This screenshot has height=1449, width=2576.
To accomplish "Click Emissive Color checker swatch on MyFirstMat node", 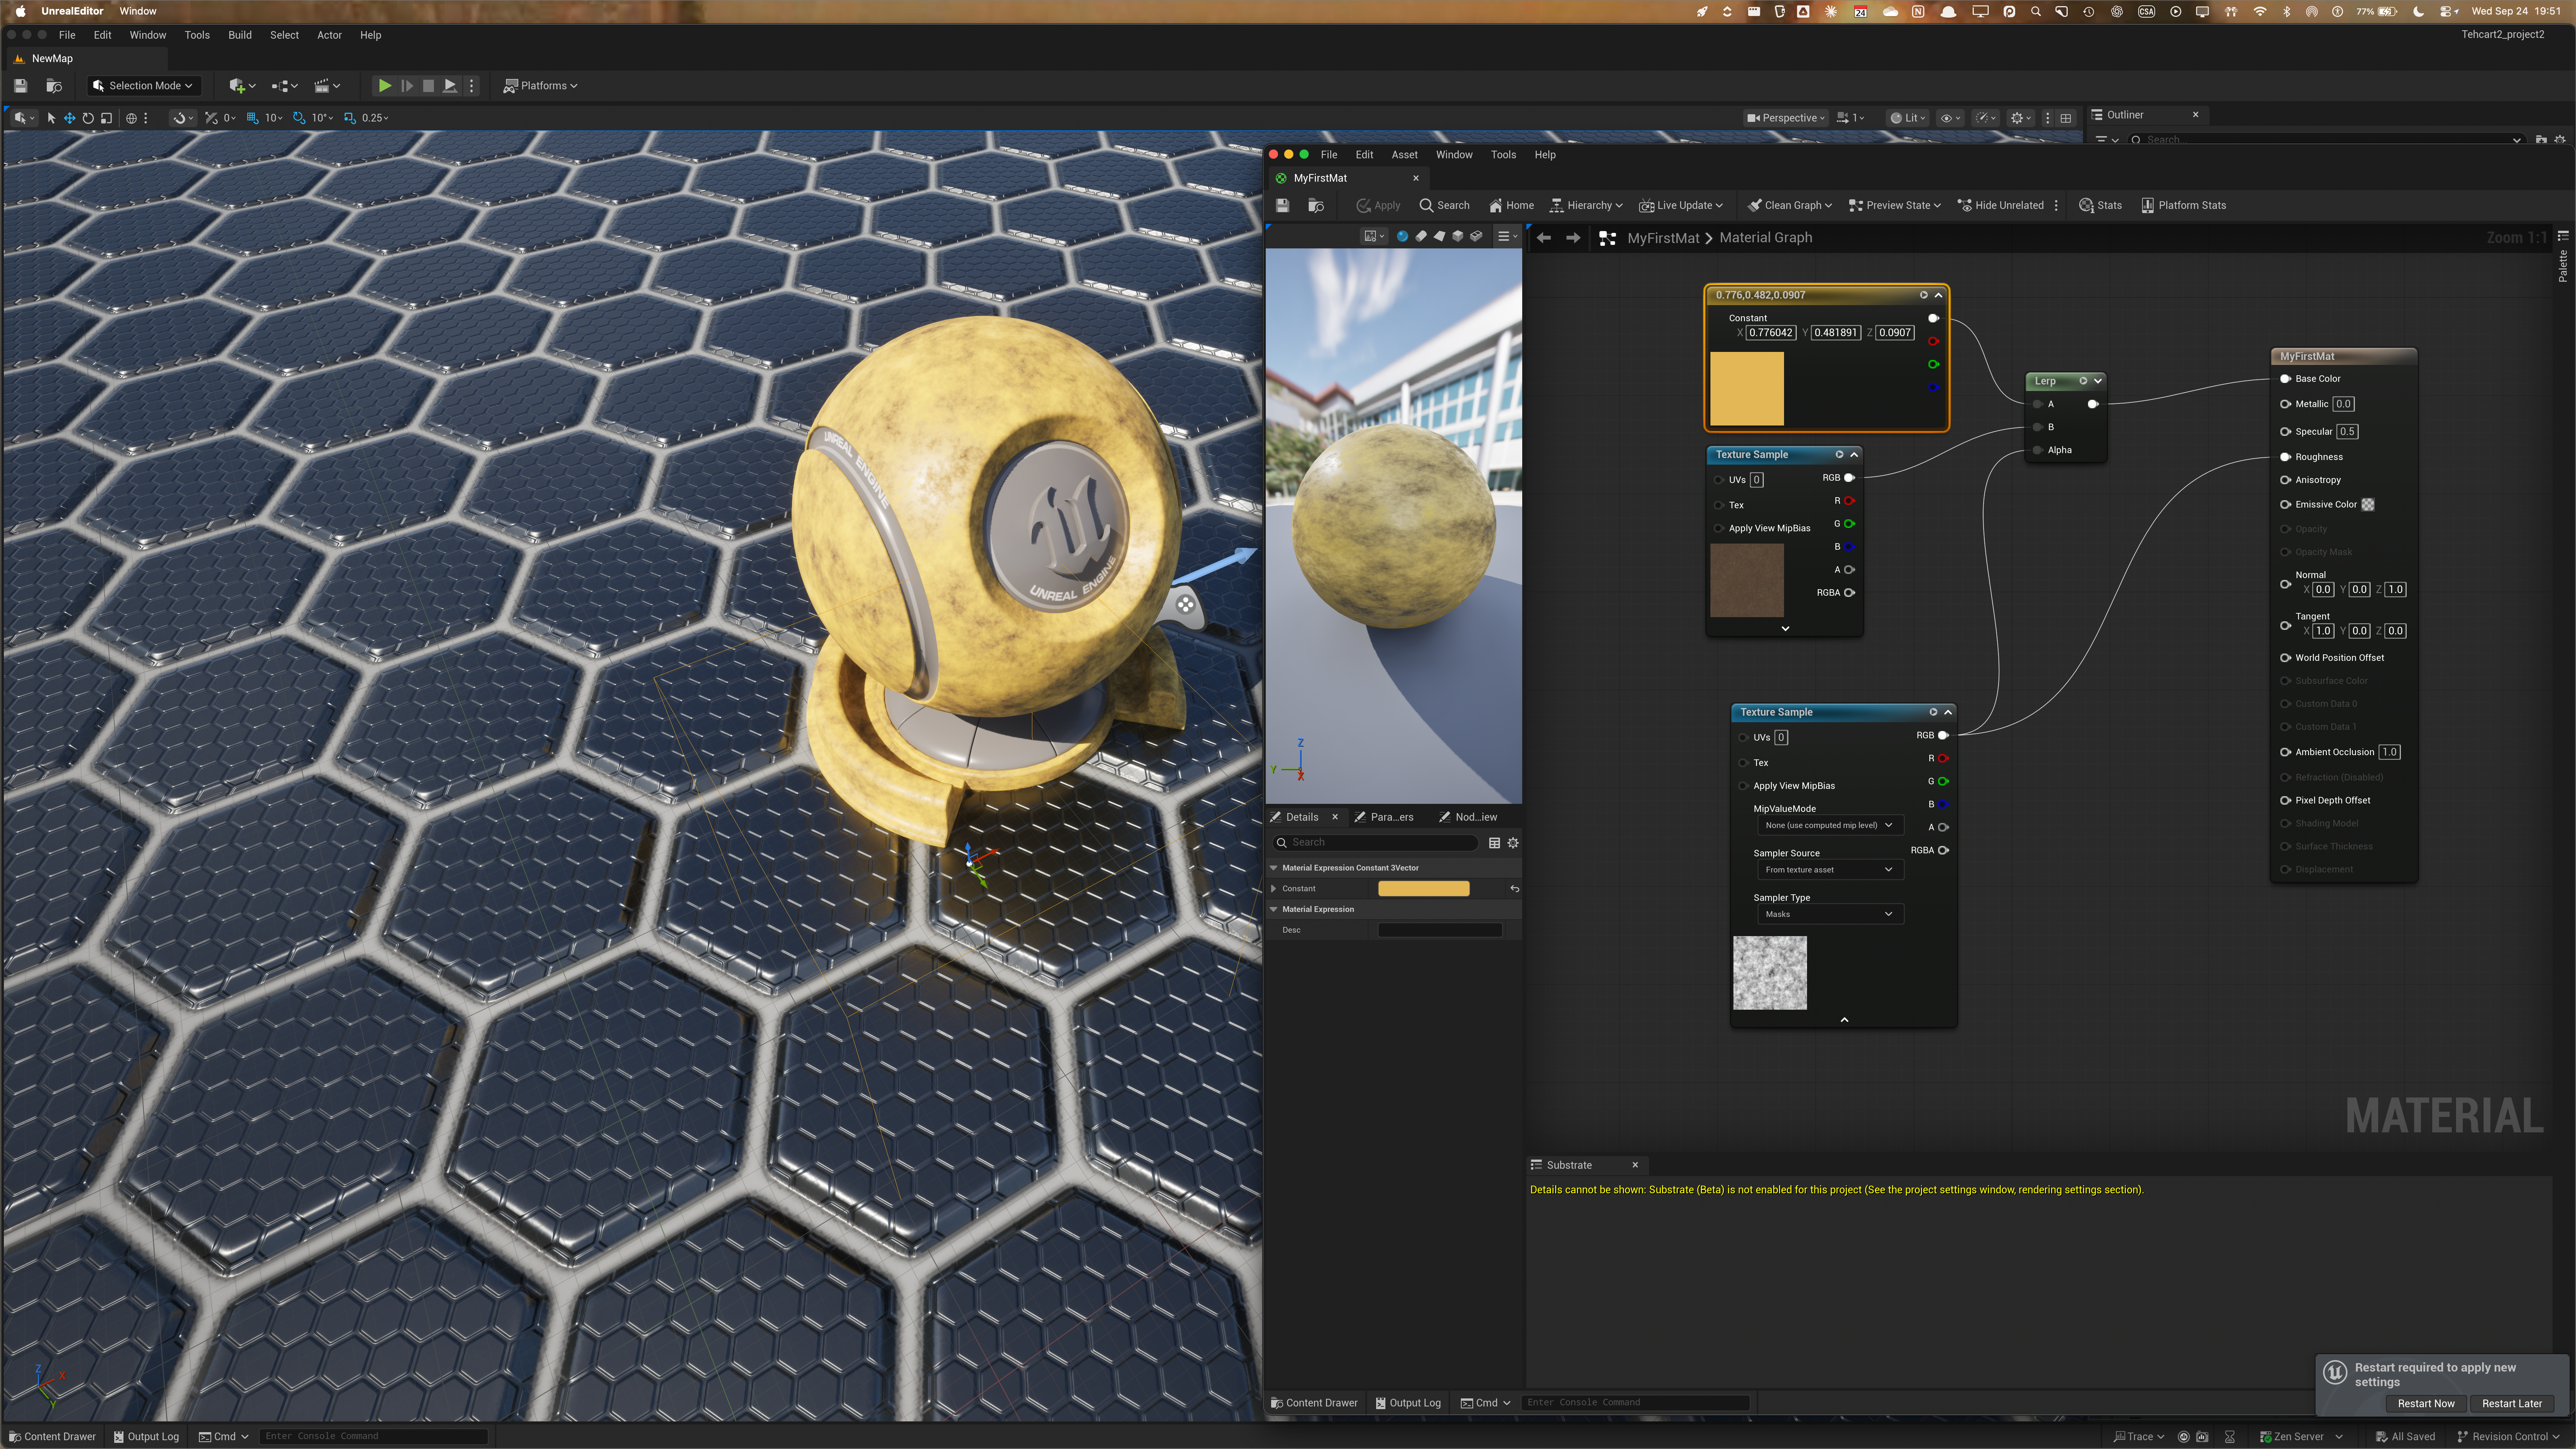I will click(x=2368, y=505).
